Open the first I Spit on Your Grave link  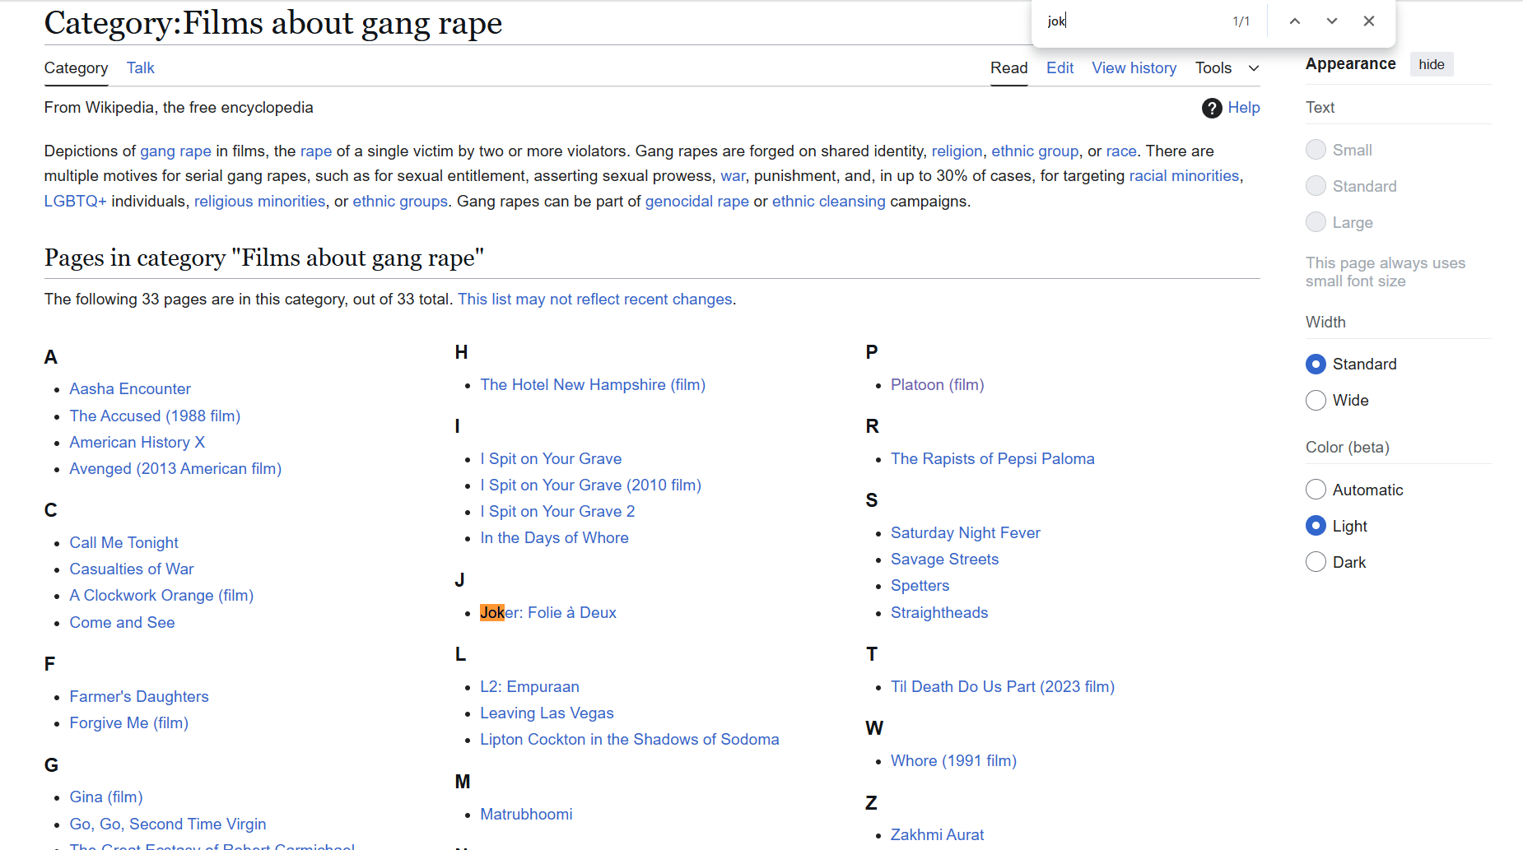pos(551,459)
